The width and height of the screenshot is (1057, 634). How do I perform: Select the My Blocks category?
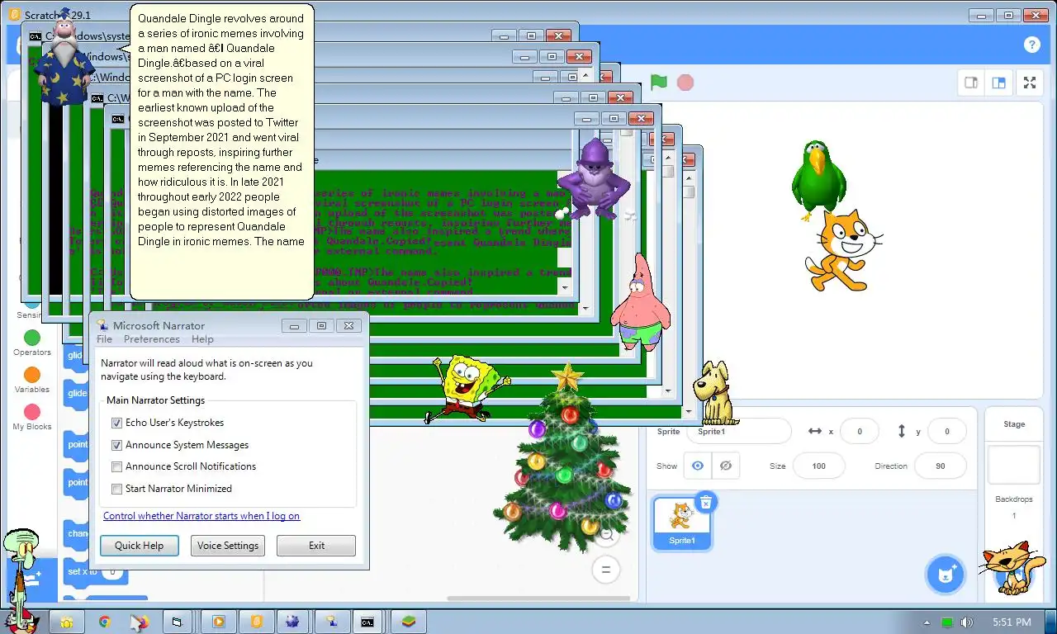[x=32, y=417]
